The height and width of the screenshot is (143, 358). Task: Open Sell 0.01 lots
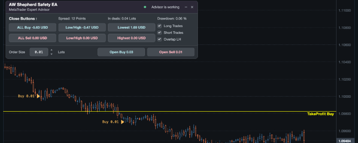point(171,52)
